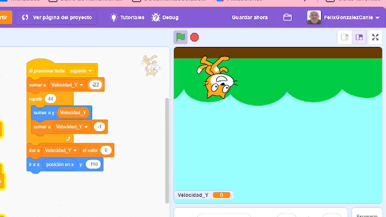Open Velocidad_Y dropdown in dar a block

click(61, 150)
